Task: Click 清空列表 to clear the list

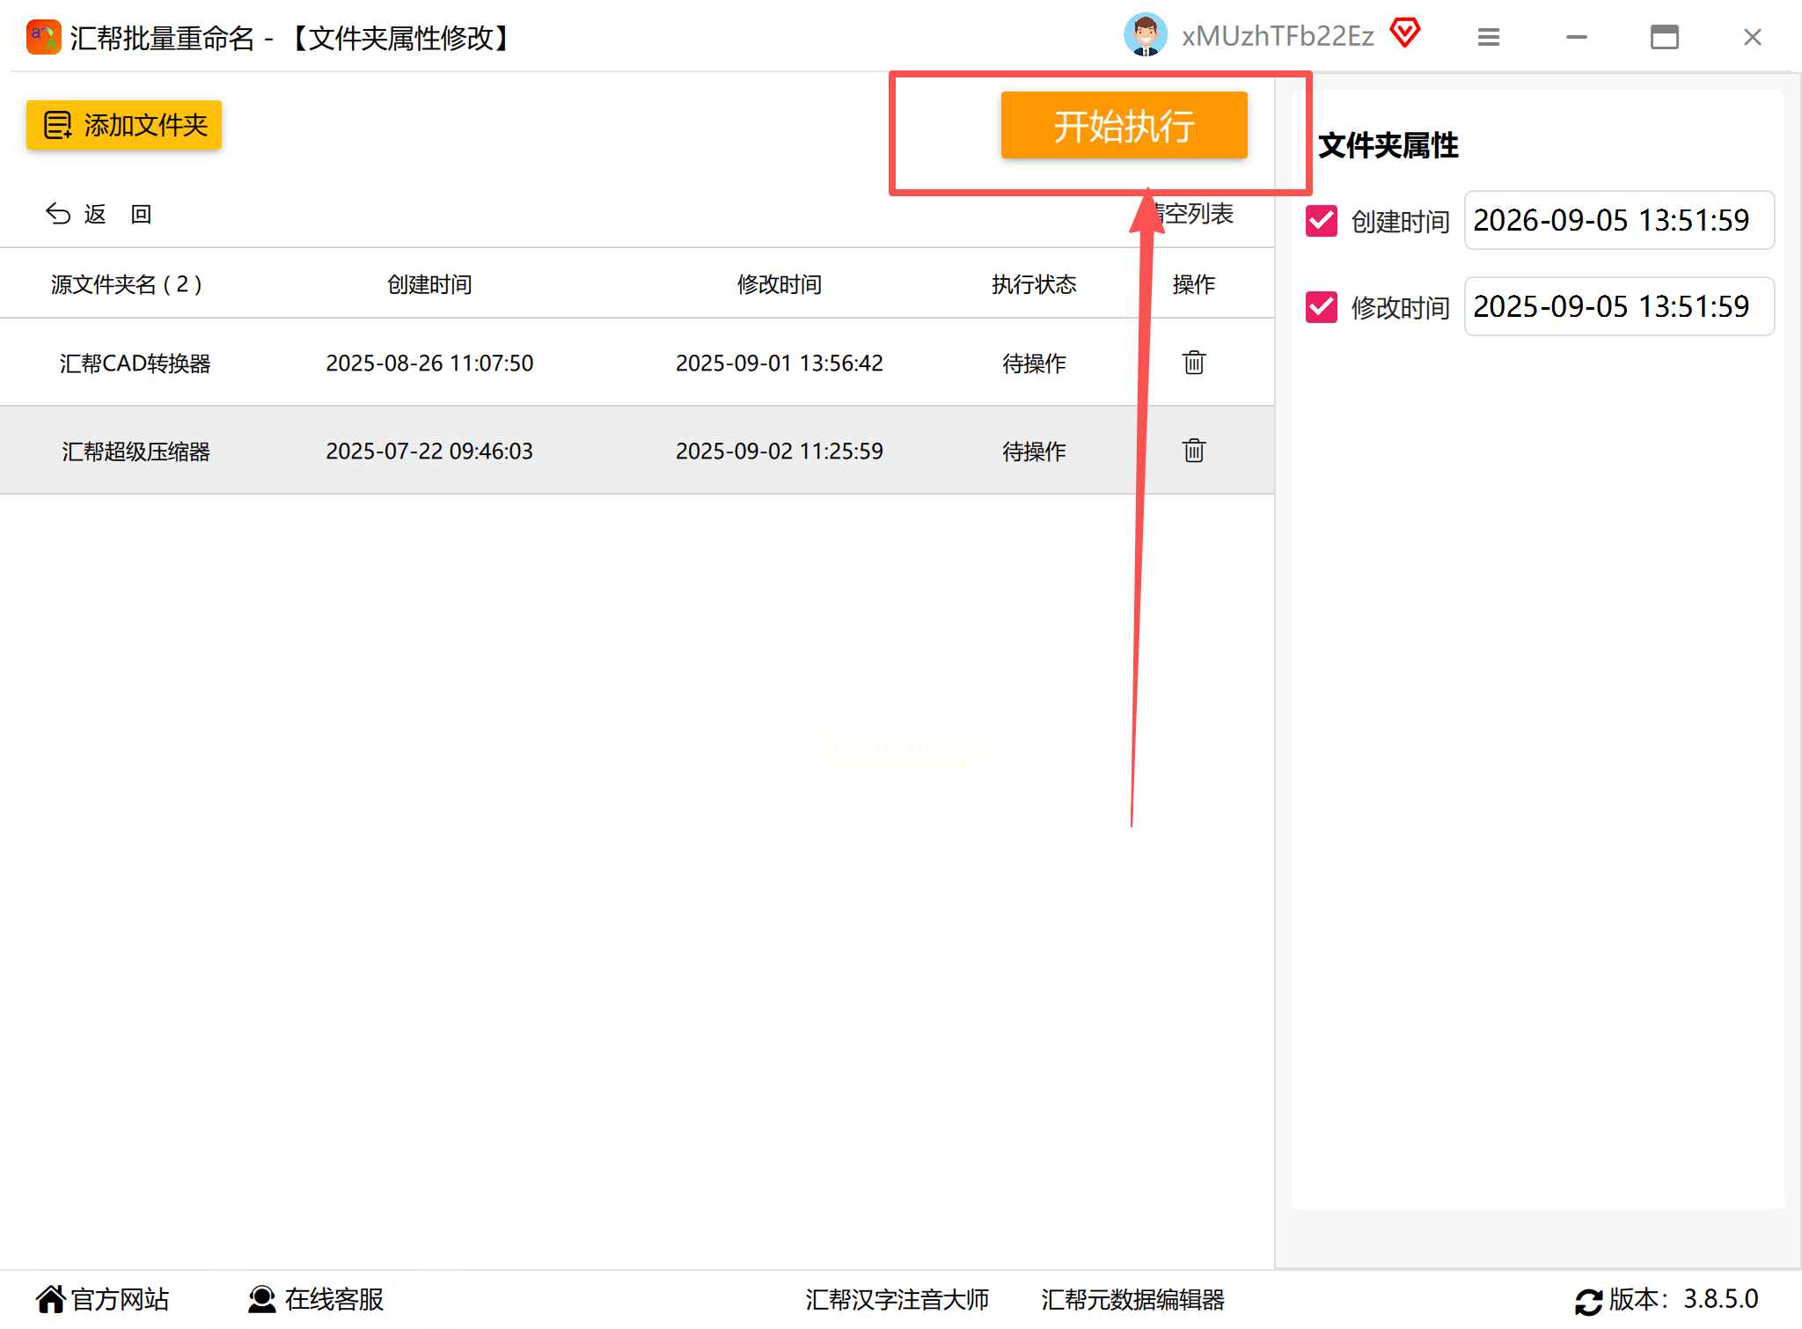Action: coord(1198,214)
